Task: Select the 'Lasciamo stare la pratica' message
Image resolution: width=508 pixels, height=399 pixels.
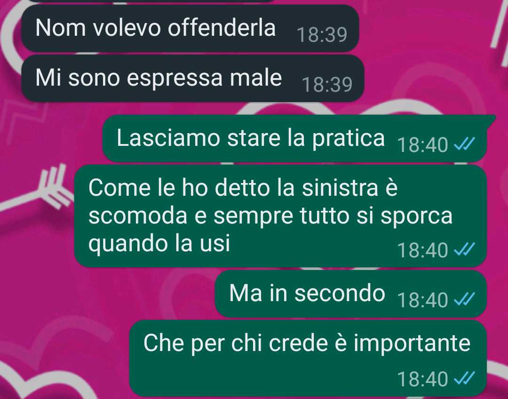Action: pyautogui.click(x=295, y=138)
